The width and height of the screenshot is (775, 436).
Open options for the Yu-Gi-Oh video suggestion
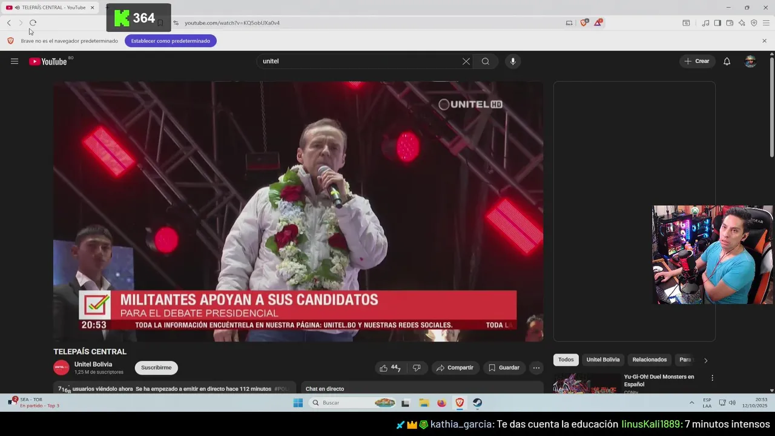pyautogui.click(x=712, y=378)
